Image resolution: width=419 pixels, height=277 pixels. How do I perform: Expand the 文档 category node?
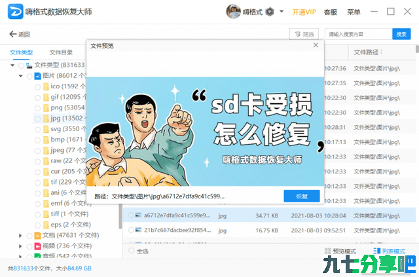tap(20, 236)
